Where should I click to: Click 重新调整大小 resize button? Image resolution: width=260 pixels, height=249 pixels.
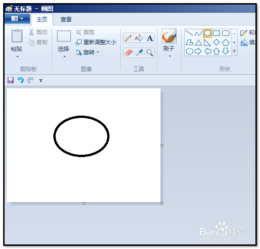[x=96, y=42]
